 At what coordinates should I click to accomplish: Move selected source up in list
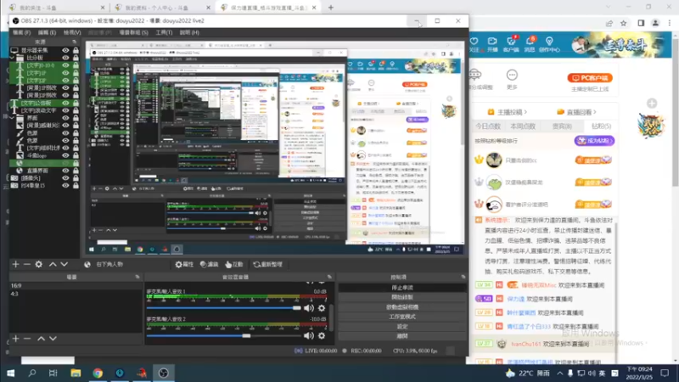point(53,264)
